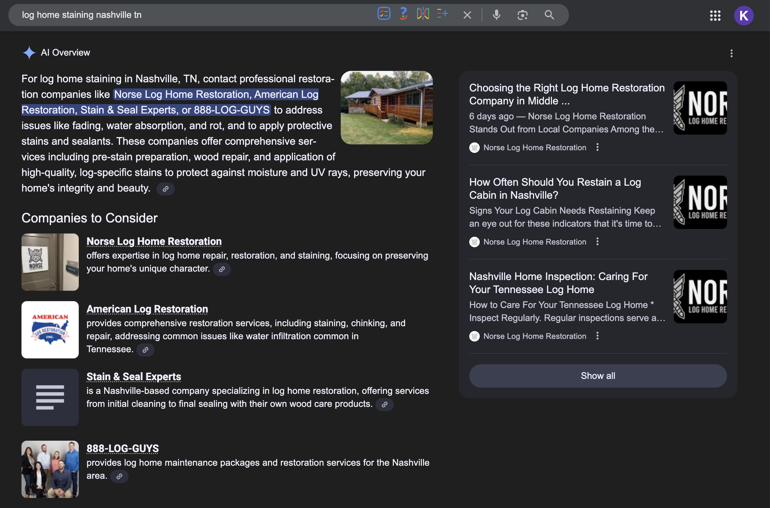Click the colorful map extension icon
The width and height of the screenshot is (770, 508).
423,14
